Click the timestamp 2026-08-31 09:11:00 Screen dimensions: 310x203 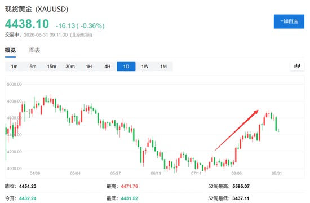pos(46,35)
